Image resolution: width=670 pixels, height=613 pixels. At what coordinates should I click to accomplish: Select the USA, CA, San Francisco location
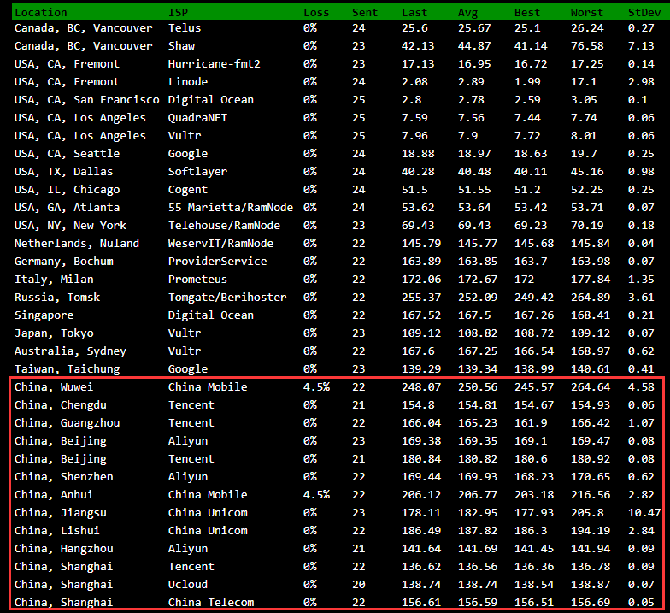coord(87,99)
